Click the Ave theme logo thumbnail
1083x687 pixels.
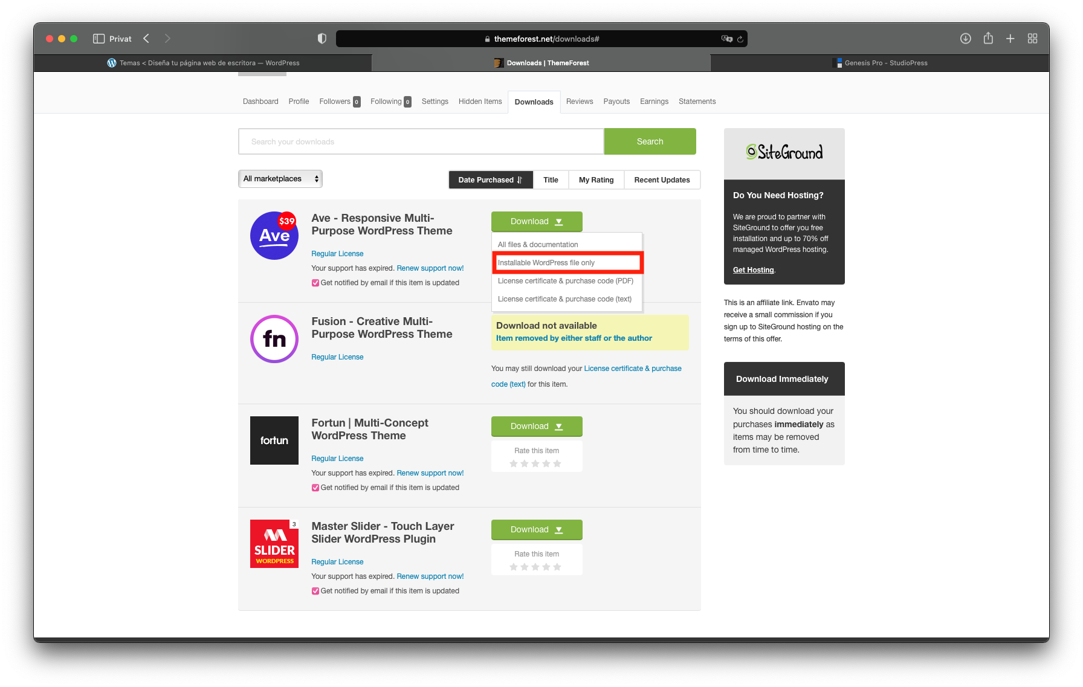tap(274, 236)
